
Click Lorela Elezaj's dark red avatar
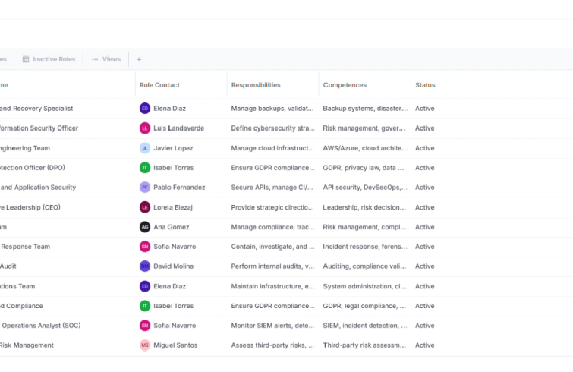[x=145, y=207]
